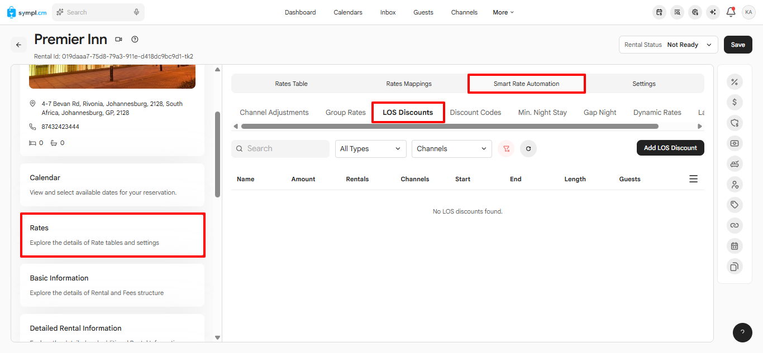Viewport: 763px width, 353px height.
Task: Click the person settings icon in right sidebar
Action: pos(734,184)
